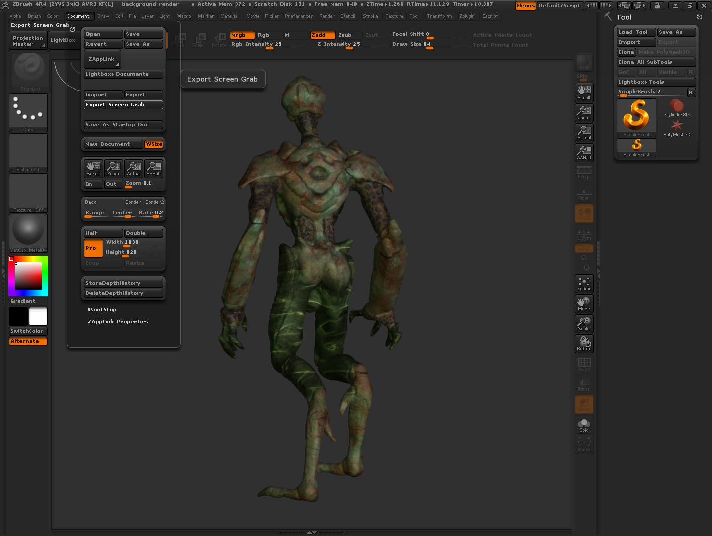712x536 pixels.
Task: Click the AAHalf icon in Document palette
Action: (154, 168)
